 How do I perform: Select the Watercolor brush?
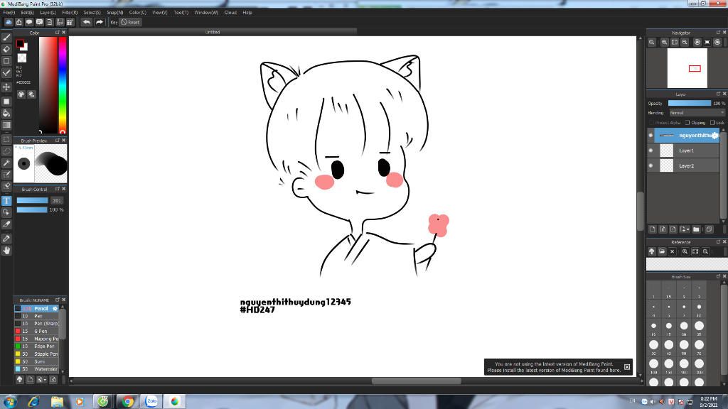[38, 369]
